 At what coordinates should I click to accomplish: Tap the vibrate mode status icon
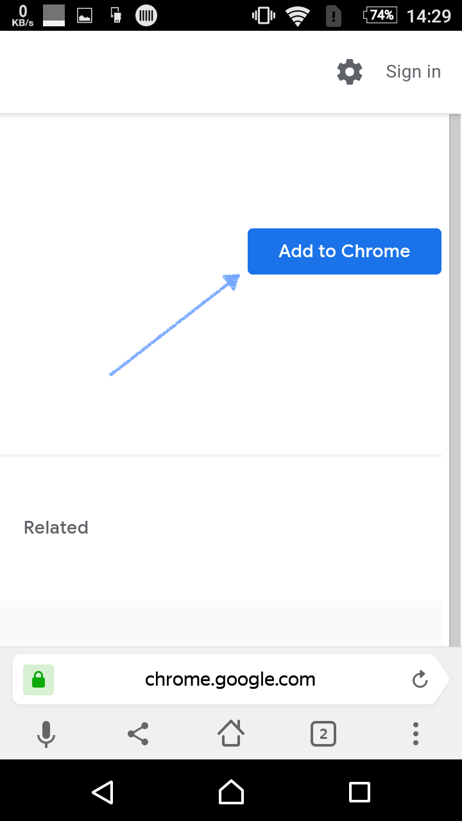(x=264, y=15)
